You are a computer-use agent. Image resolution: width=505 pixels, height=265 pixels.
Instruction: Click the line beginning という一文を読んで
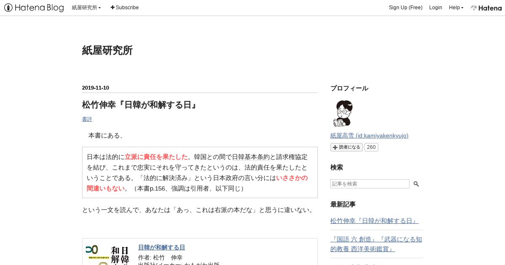point(198,210)
